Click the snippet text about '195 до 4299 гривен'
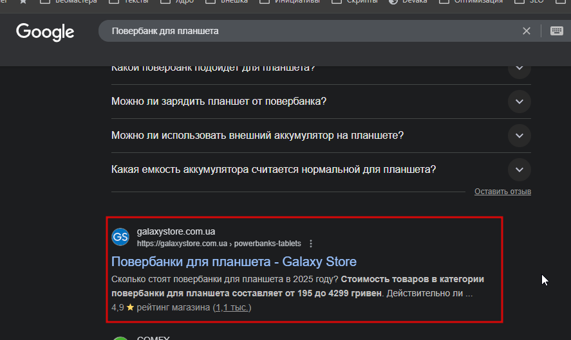 coord(298,286)
